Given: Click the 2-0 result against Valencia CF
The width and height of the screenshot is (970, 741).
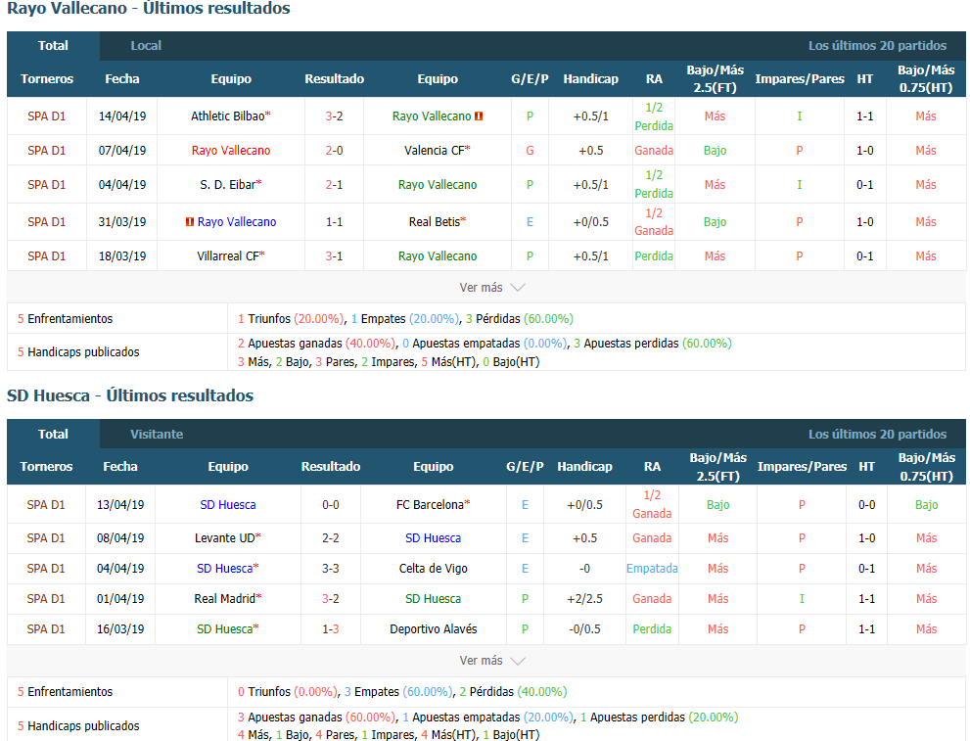Looking at the screenshot, I should [x=334, y=151].
